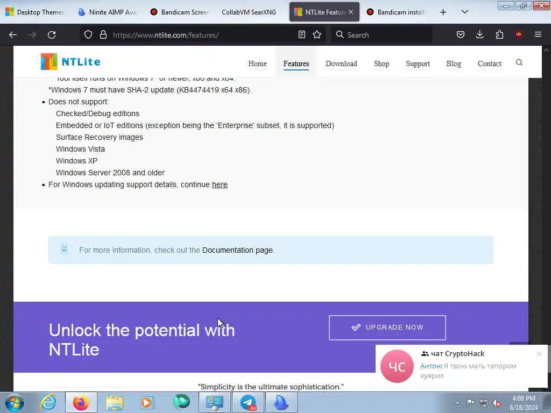Click the 'Checked/Debug editions' text
Image resolution: width=551 pixels, height=413 pixels.
click(97, 113)
